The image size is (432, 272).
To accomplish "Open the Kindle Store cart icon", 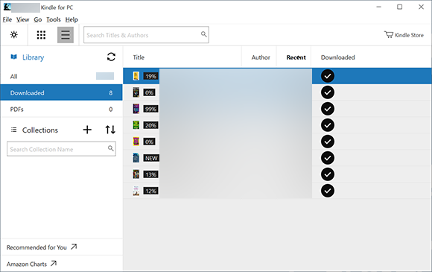I will (x=389, y=35).
